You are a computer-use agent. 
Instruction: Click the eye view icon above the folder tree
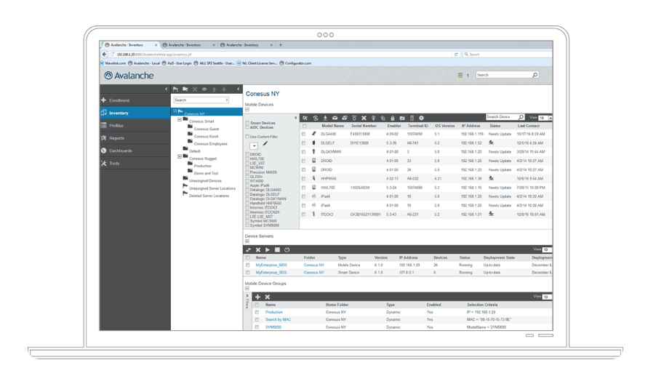click(x=204, y=89)
